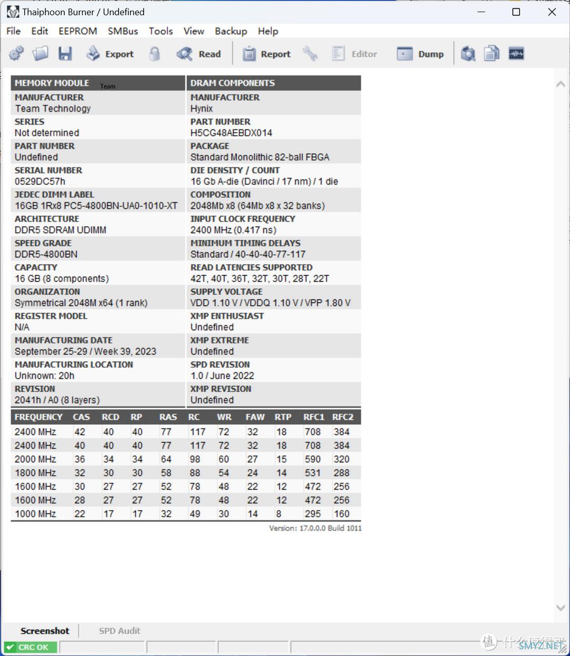The image size is (570, 656).
Task: Select the read latencies 42T, 40T list
Action: pyautogui.click(x=260, y=279)
